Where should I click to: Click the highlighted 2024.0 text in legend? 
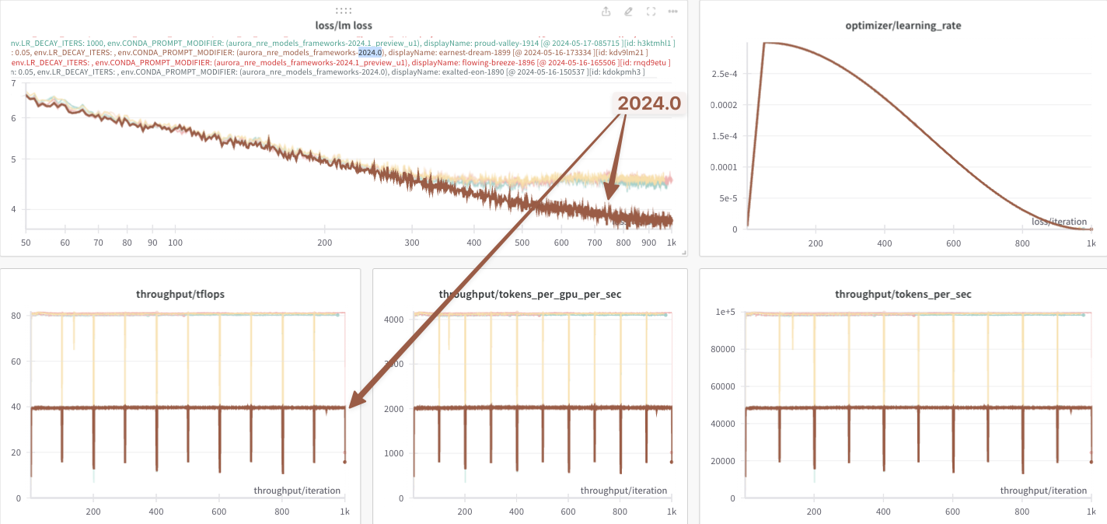371,52
